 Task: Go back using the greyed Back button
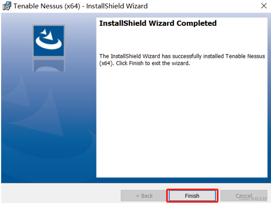click(x=144, y=196)
